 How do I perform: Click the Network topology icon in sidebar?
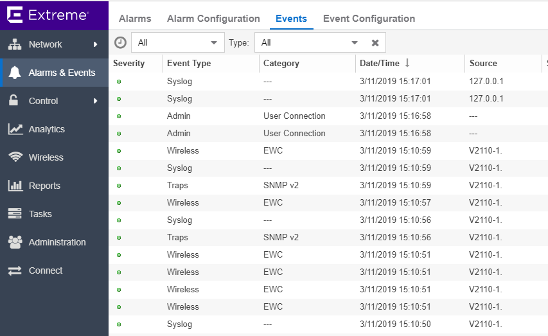pyautogui.click(x=15, y=44)
